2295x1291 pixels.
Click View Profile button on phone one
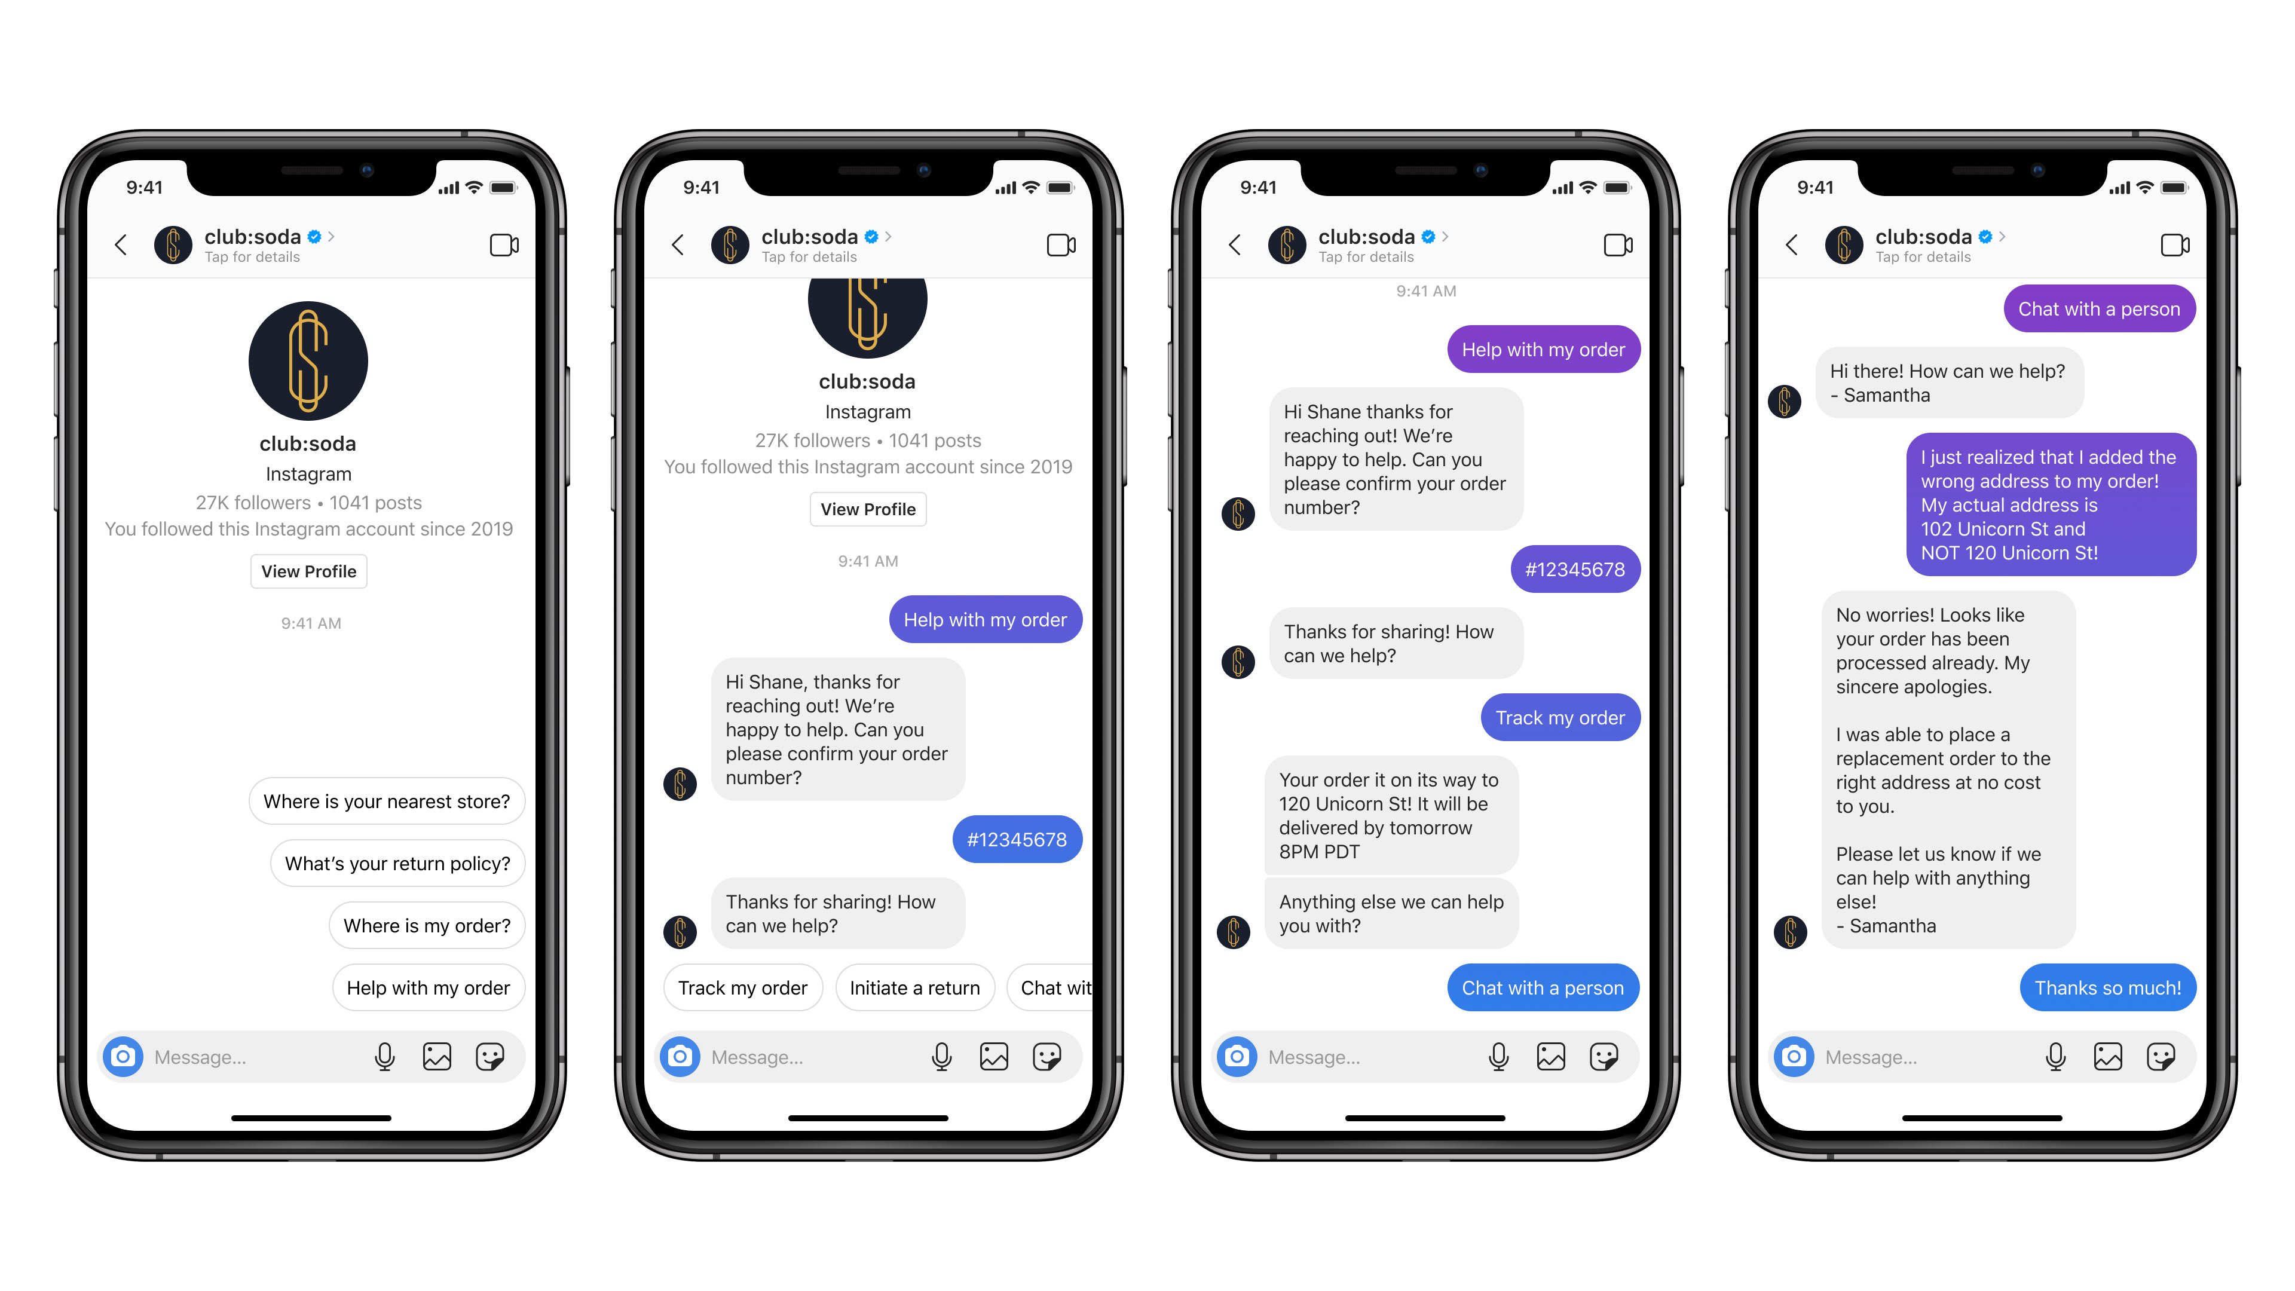[x=309, y=571]
